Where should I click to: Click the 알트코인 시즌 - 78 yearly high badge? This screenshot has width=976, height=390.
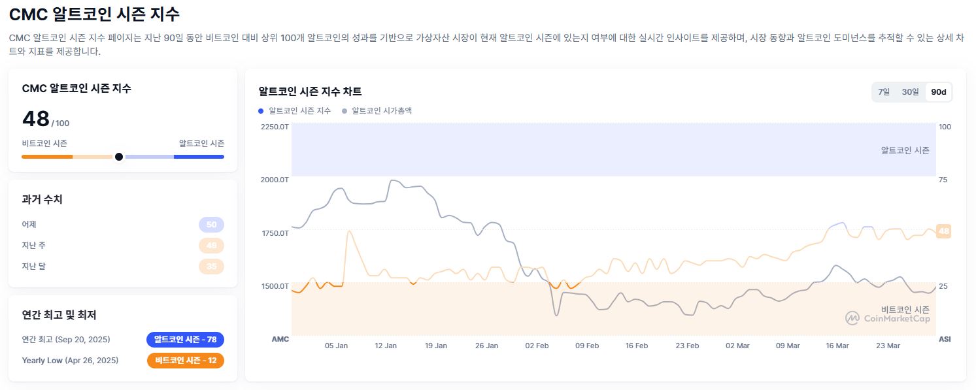tap(185, 339)
